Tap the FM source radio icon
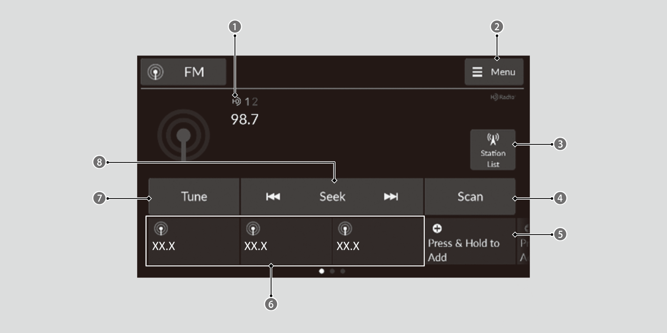Image resolution: width=667 pixels, height=333 pixels. tap(156, 72)
